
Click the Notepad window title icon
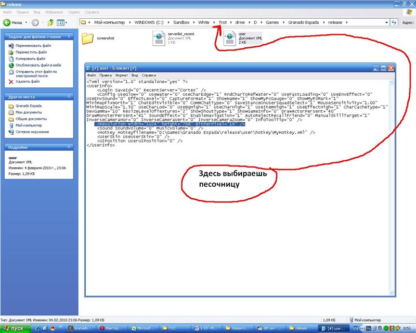point(88,68)
